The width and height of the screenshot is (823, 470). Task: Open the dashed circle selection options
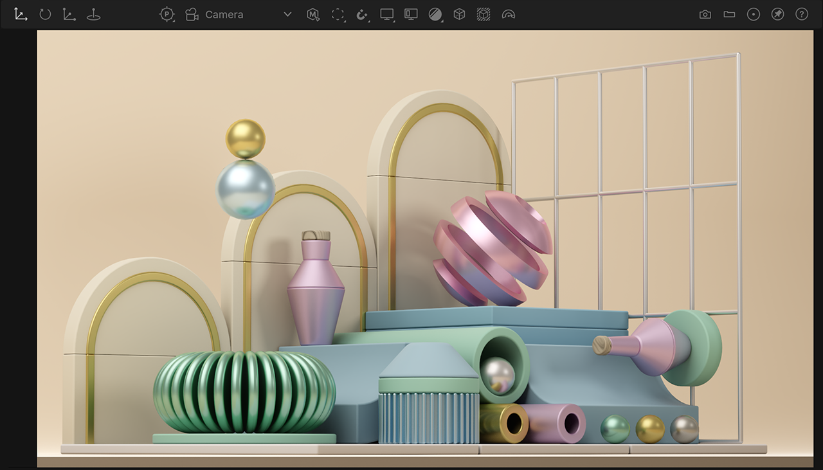click(338, 14)
